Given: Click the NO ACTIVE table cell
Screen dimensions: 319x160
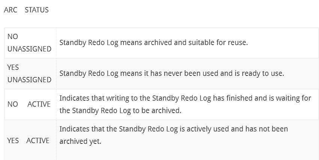Looking at the screenshot, I should 30,104.
